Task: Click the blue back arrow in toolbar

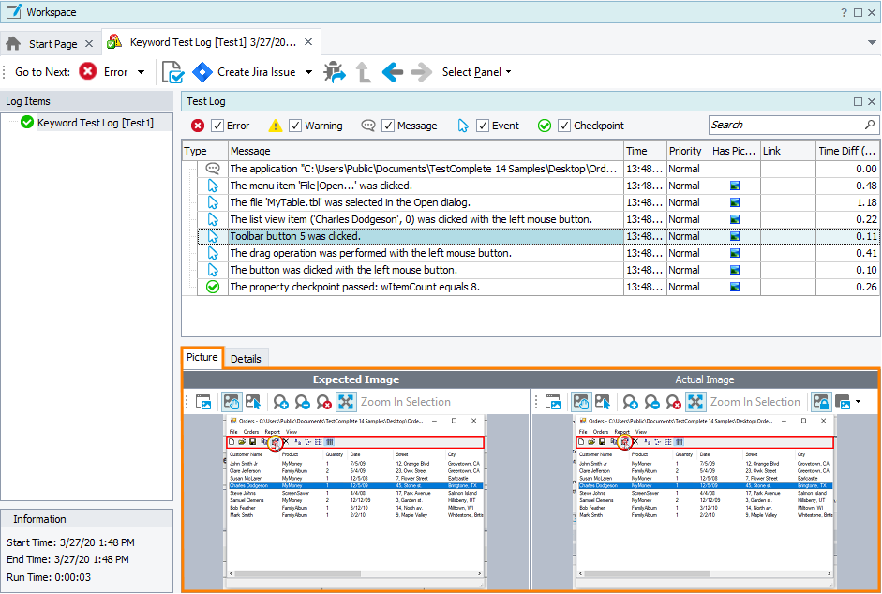Action: click(x=393, y=72)
